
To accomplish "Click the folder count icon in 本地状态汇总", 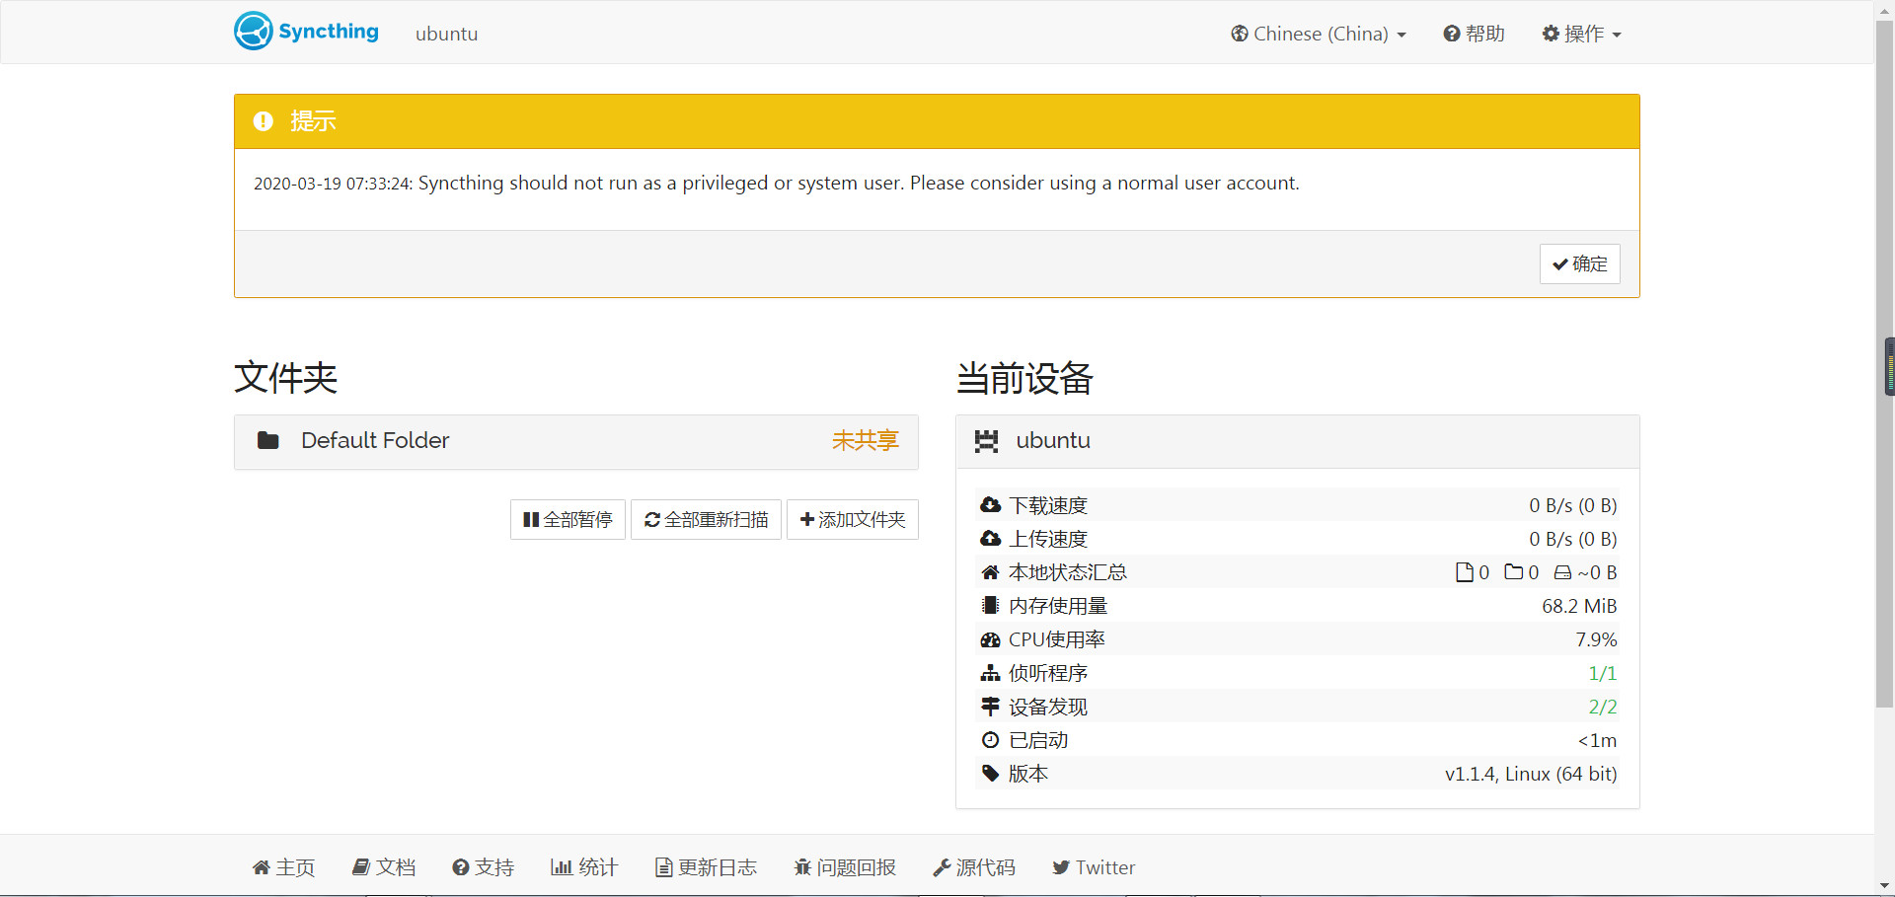I will click(x=1514, y=571).
